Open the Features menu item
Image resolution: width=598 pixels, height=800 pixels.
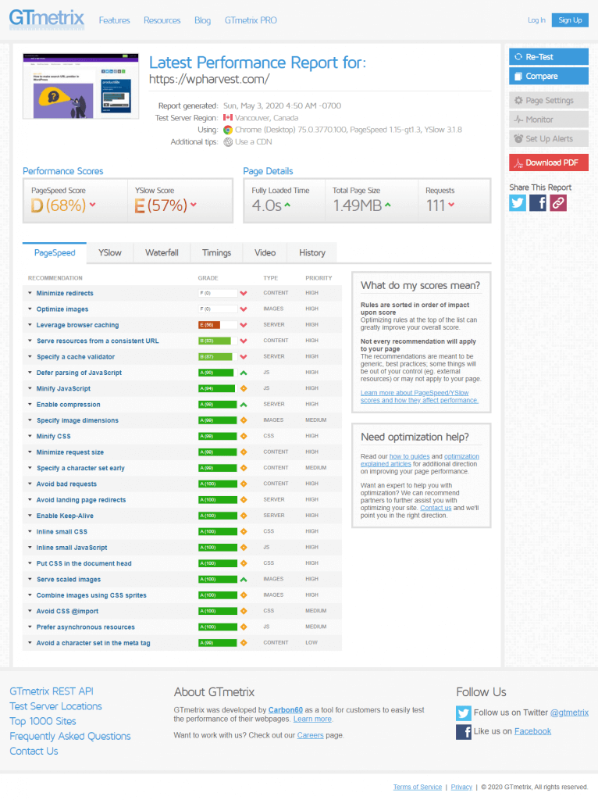pos(114,20)
